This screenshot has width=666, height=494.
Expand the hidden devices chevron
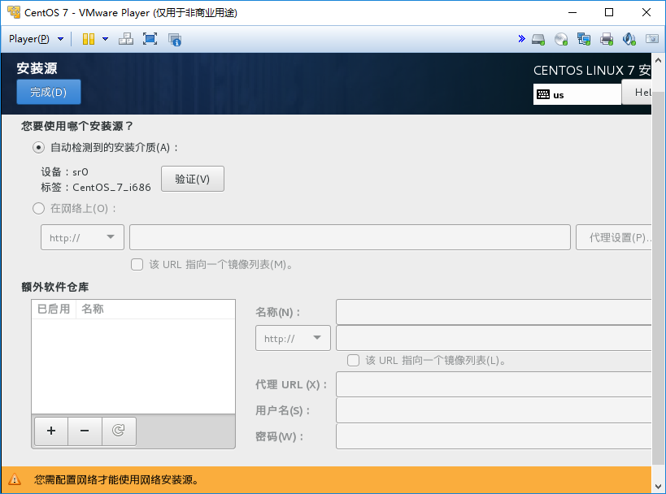pos(521,39)
